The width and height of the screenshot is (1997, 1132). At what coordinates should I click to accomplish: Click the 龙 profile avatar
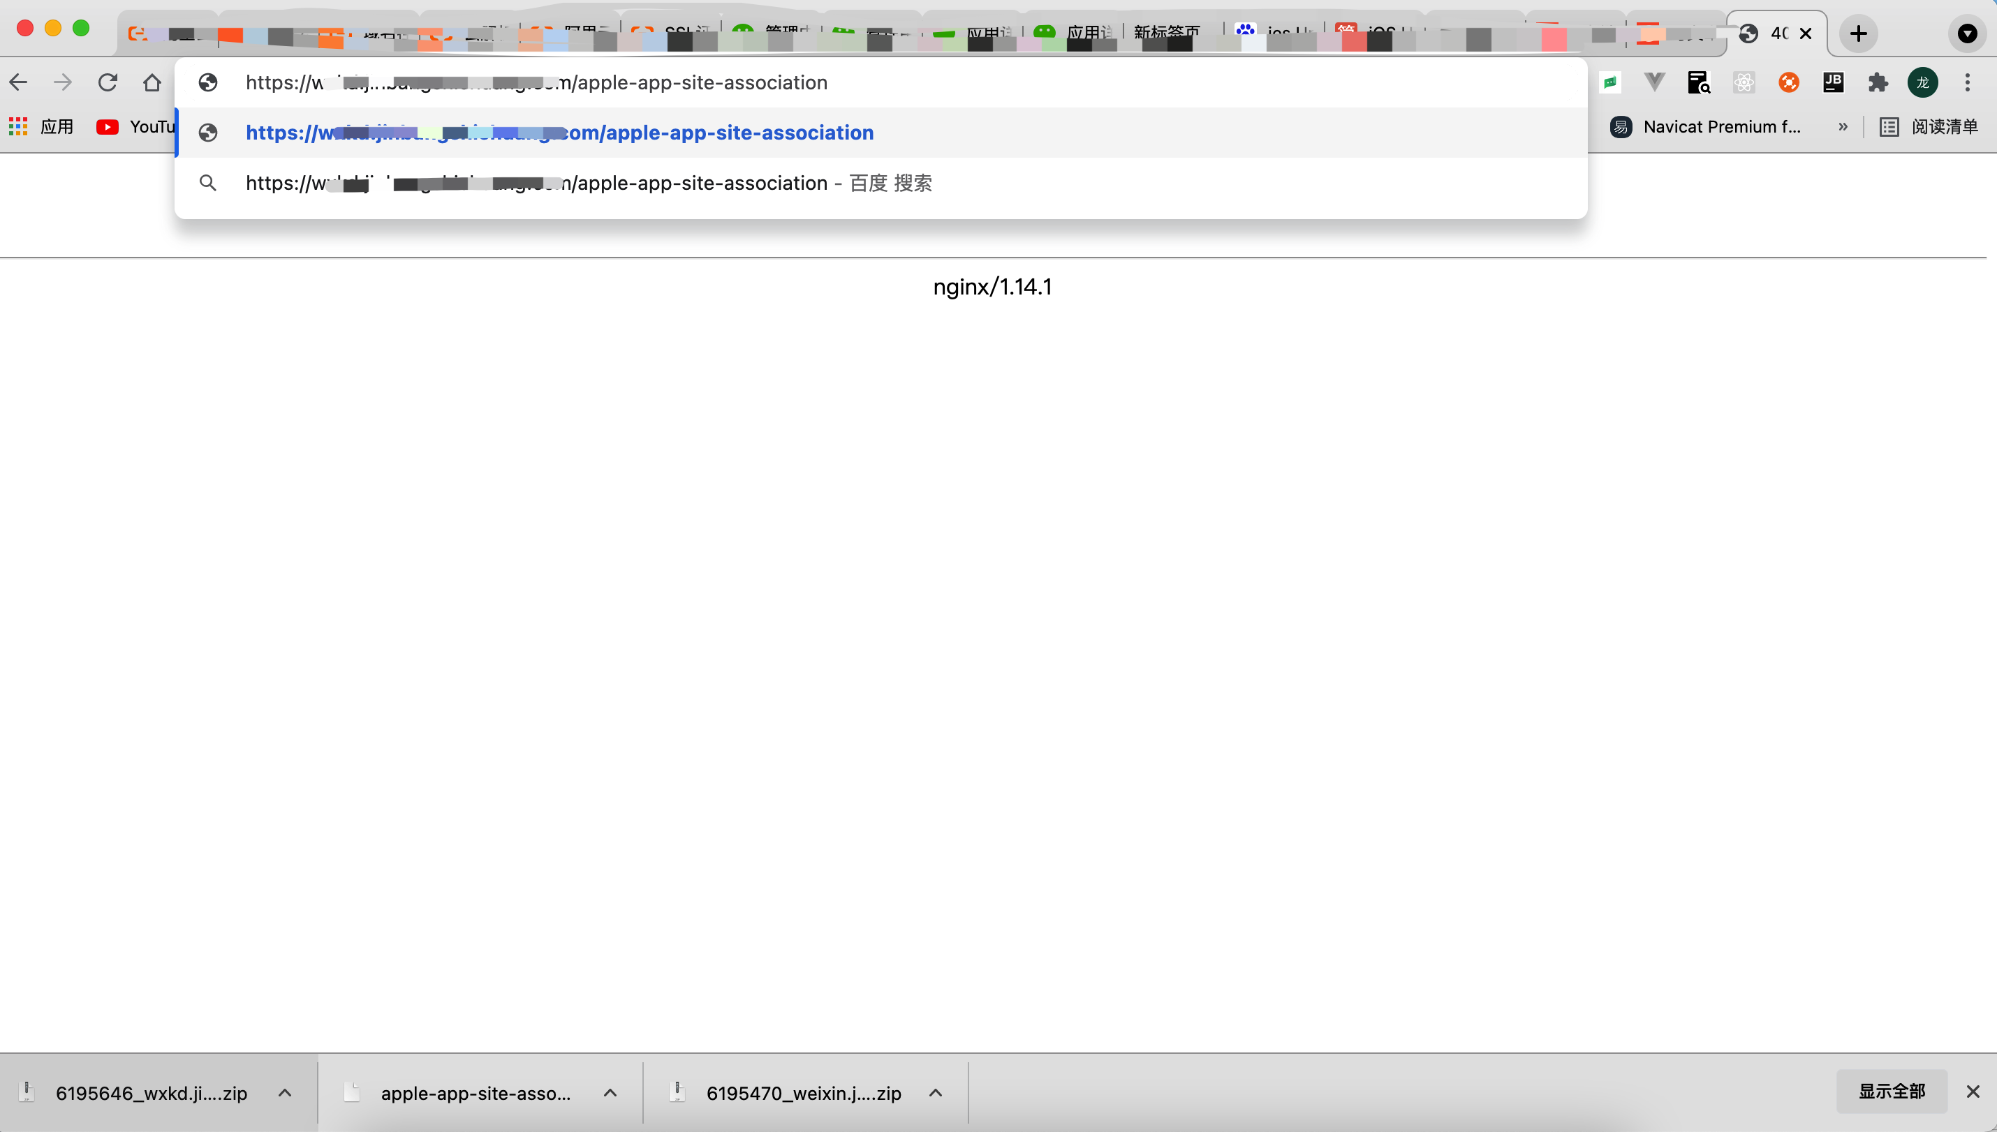[1922, 82]
